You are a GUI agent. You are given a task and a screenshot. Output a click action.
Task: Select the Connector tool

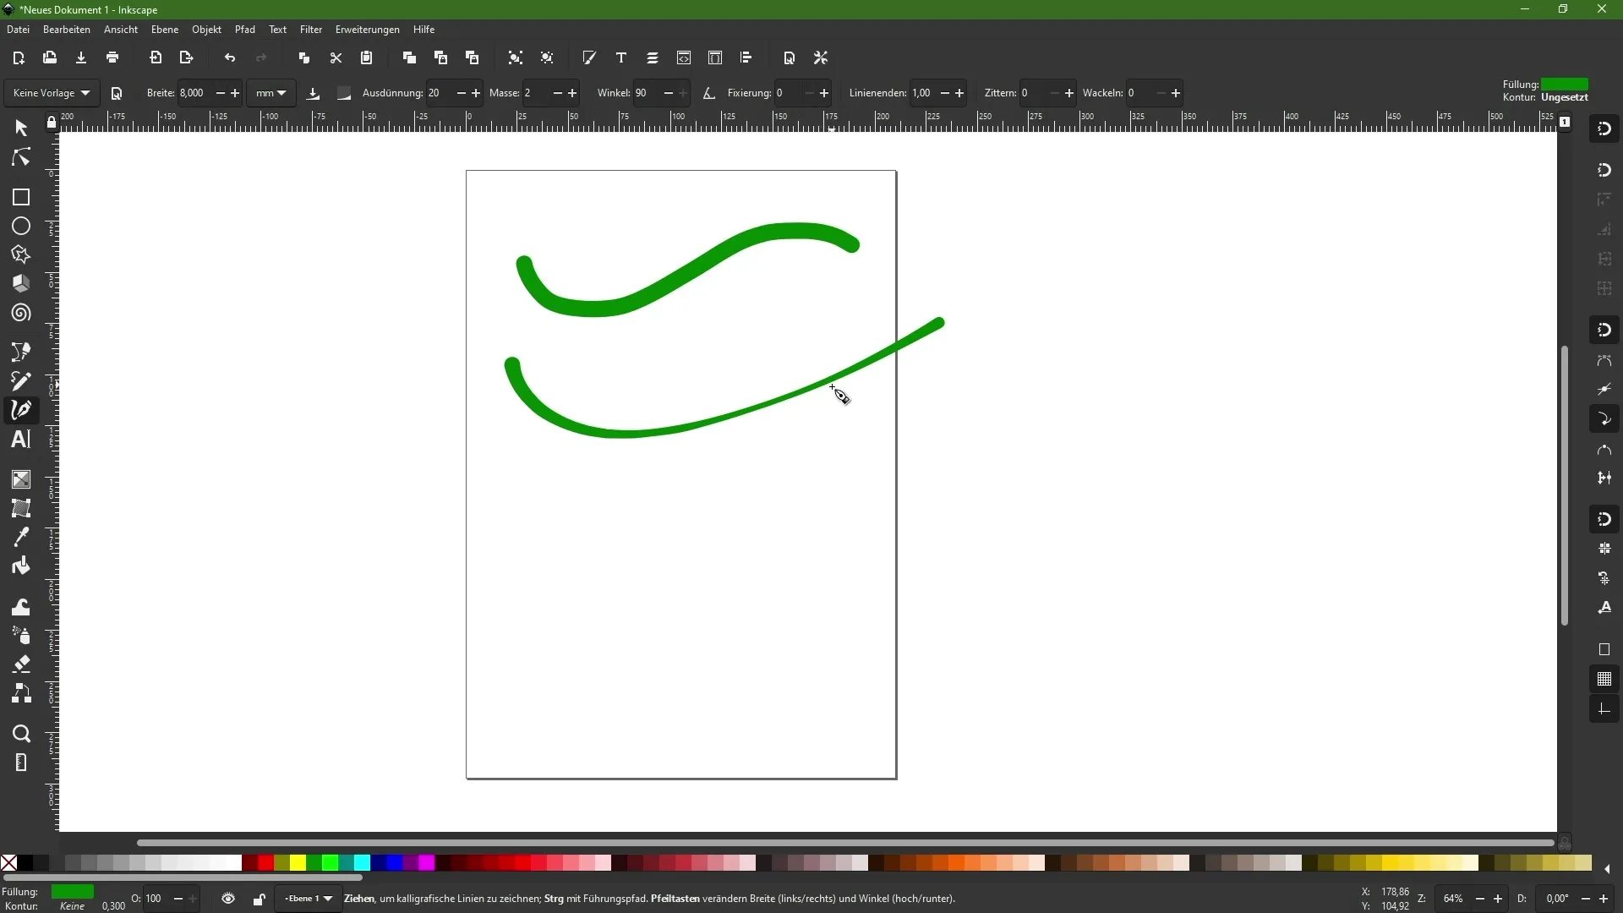[x=21, y=694]
